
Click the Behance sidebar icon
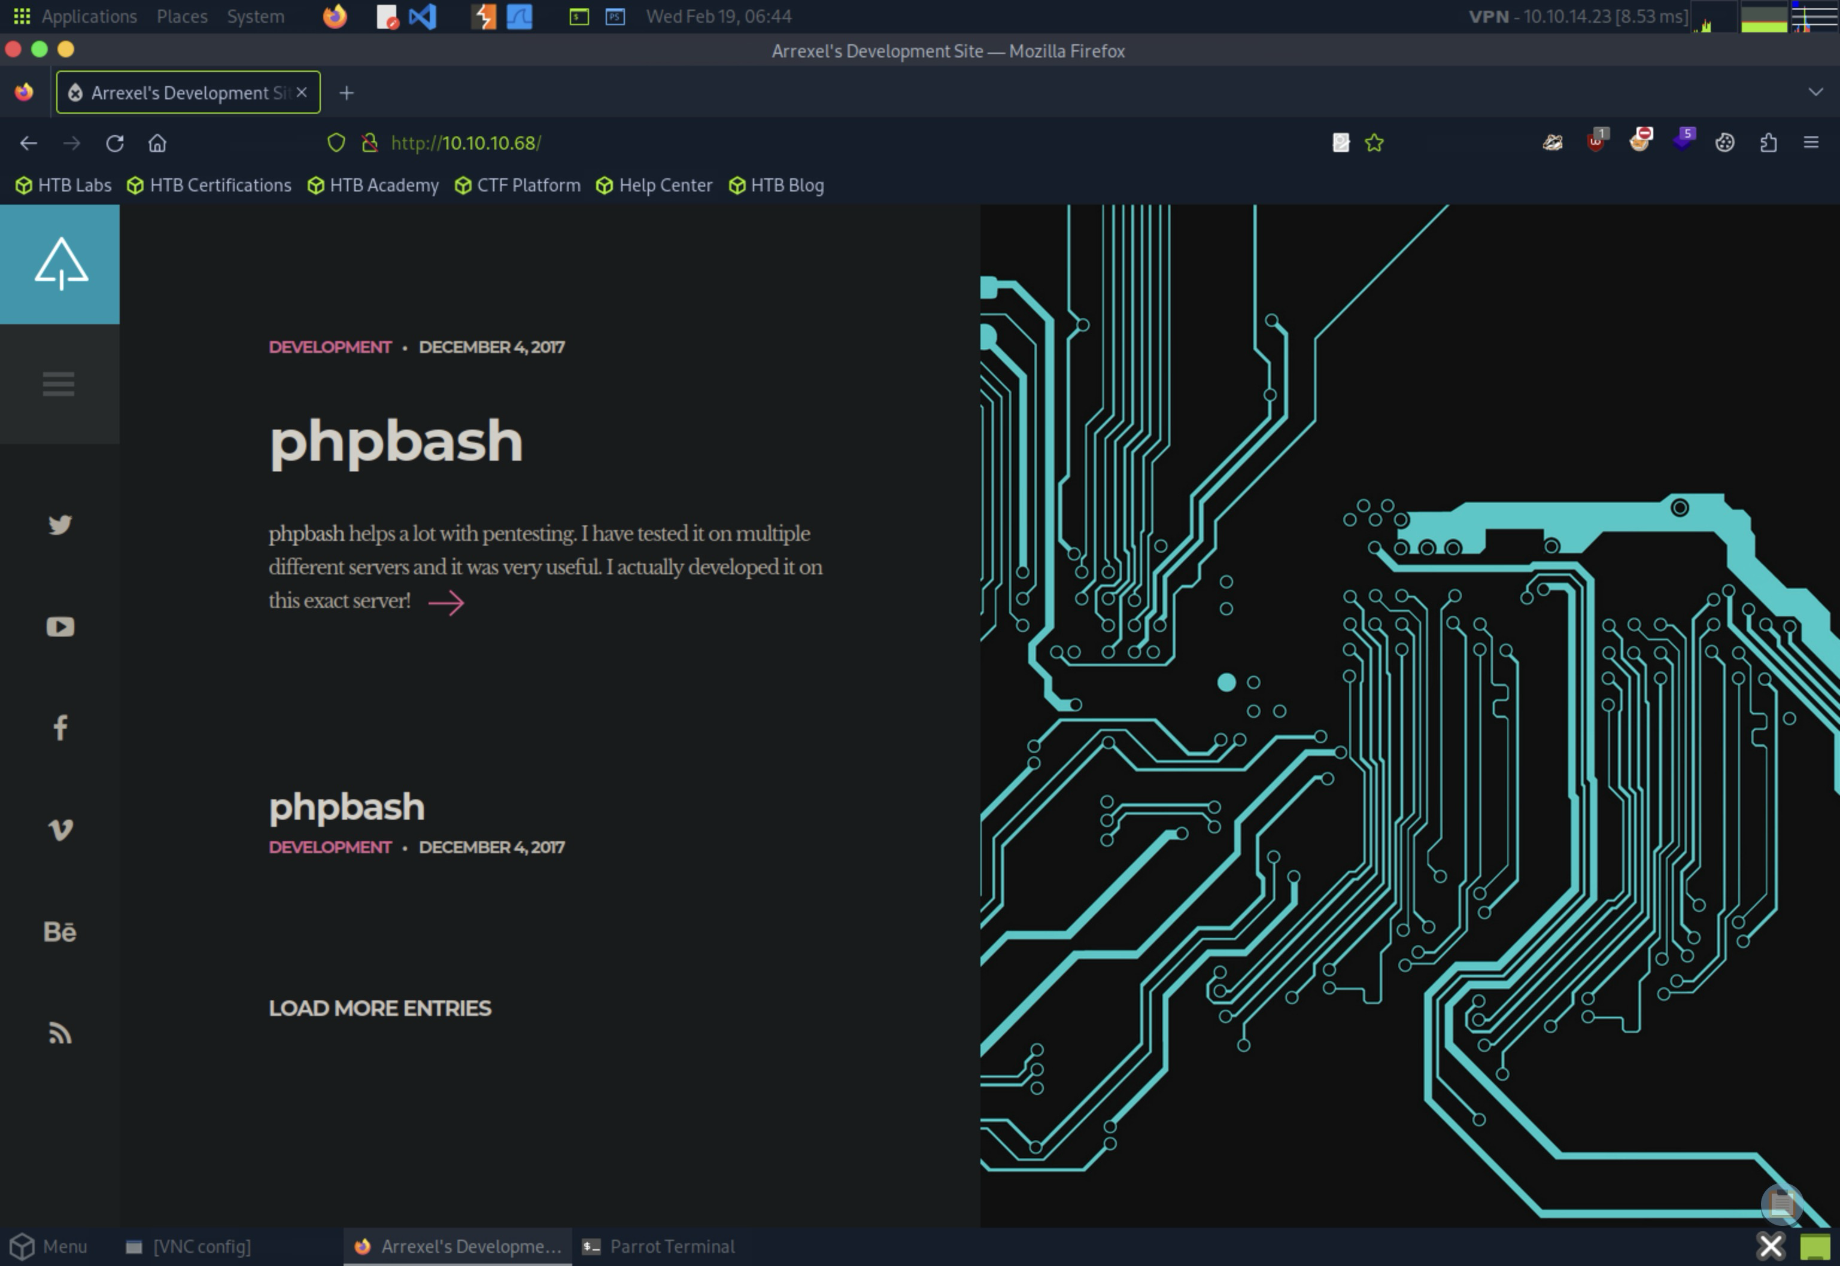(59, 932)
